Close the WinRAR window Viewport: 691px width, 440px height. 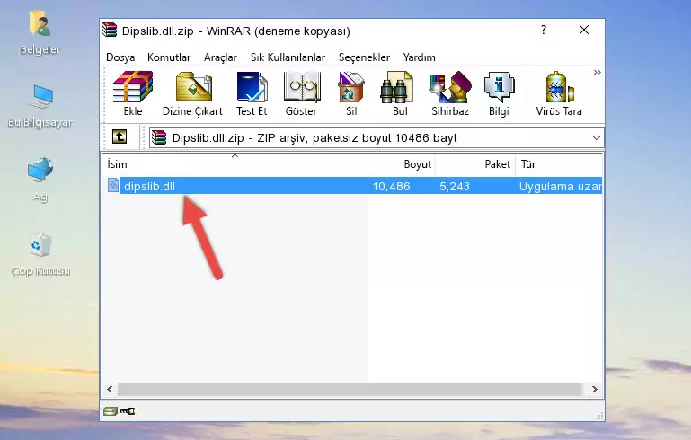[x=584, y=30]
